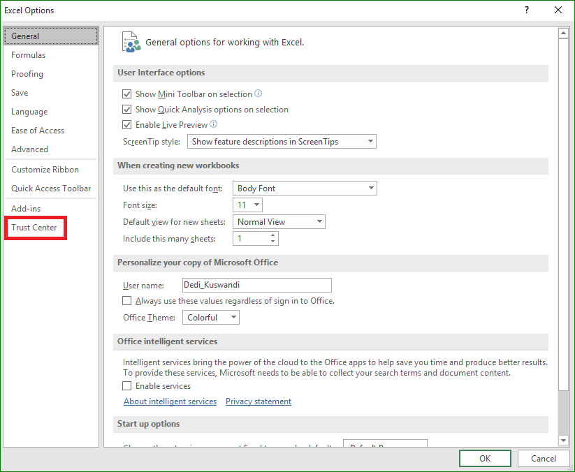Click the OK button
Screen dimensions: 575x472
click(485, 459)
